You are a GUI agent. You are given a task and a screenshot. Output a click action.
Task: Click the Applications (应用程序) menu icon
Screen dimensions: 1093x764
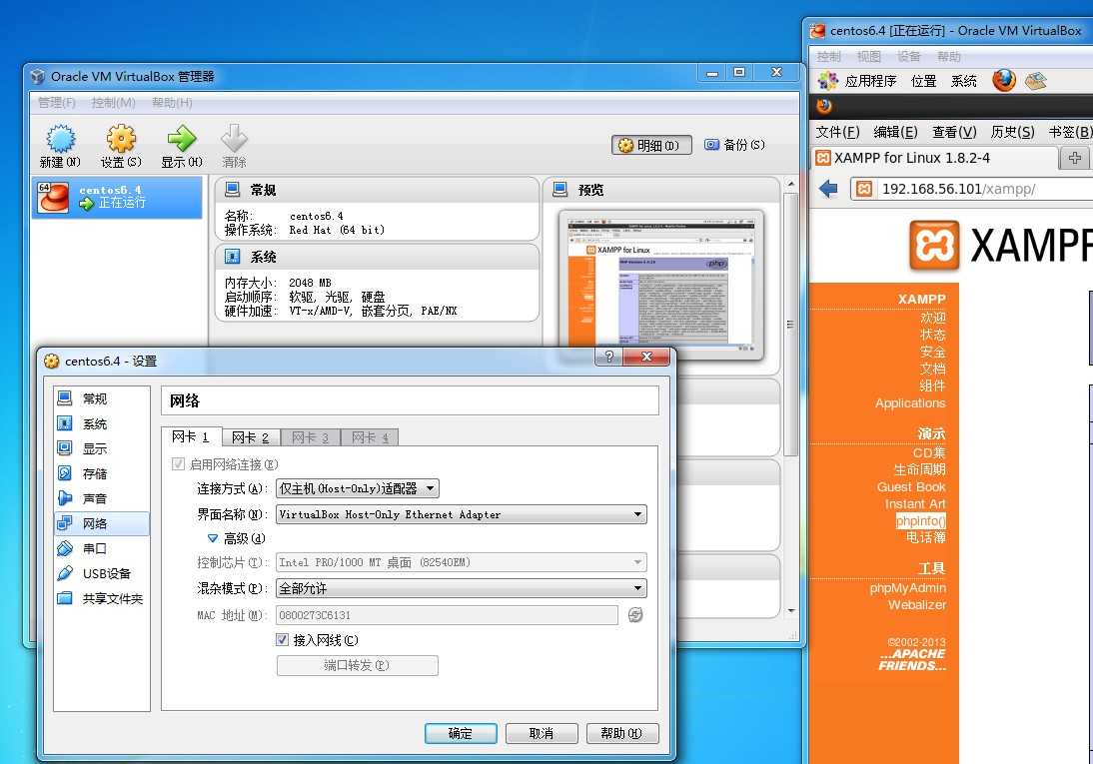click(x=827, y=81)
